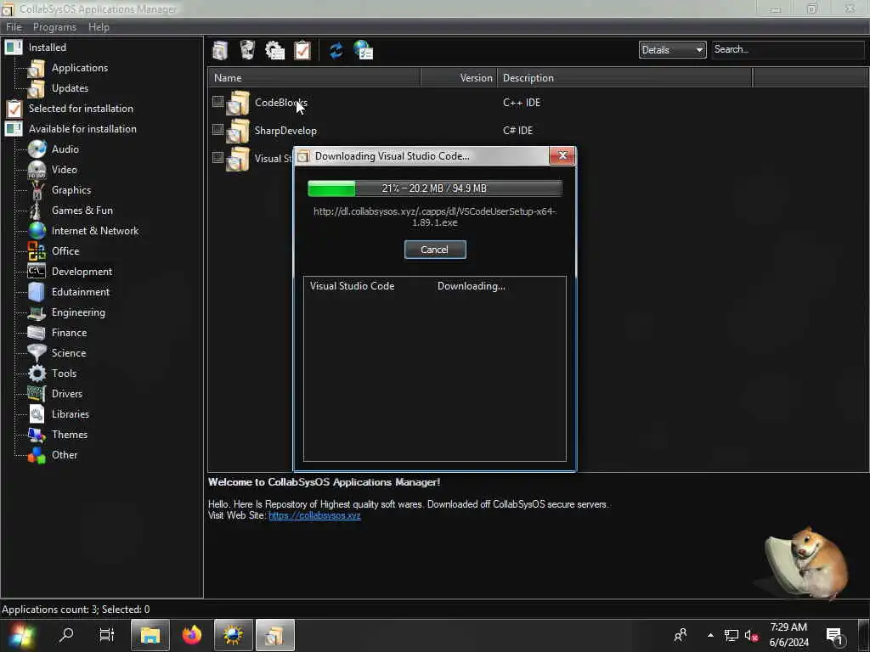
Task: Select Games & Fun category
Action: pyautogui.click(x=82, y=211)
